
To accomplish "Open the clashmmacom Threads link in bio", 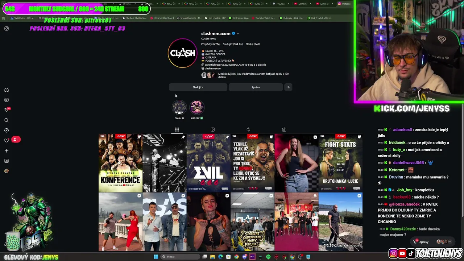I will [211, 69].
